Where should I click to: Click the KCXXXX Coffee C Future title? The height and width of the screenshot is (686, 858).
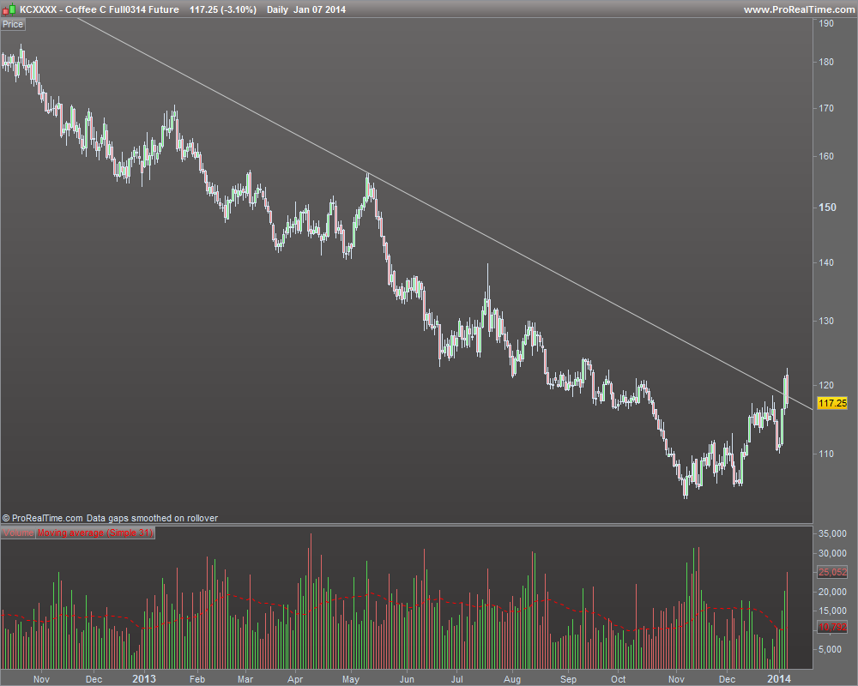pos(99,9)
